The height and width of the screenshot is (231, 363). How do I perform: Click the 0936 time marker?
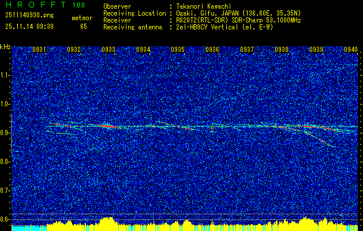point(212,50)
